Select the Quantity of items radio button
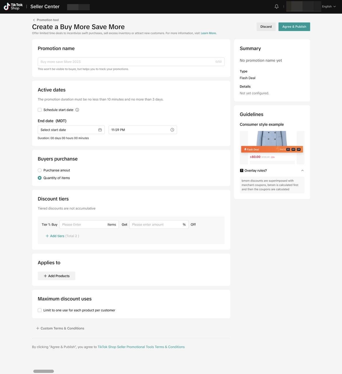The width and height of the screenshot is (342, 374). [x=40, y=178]
